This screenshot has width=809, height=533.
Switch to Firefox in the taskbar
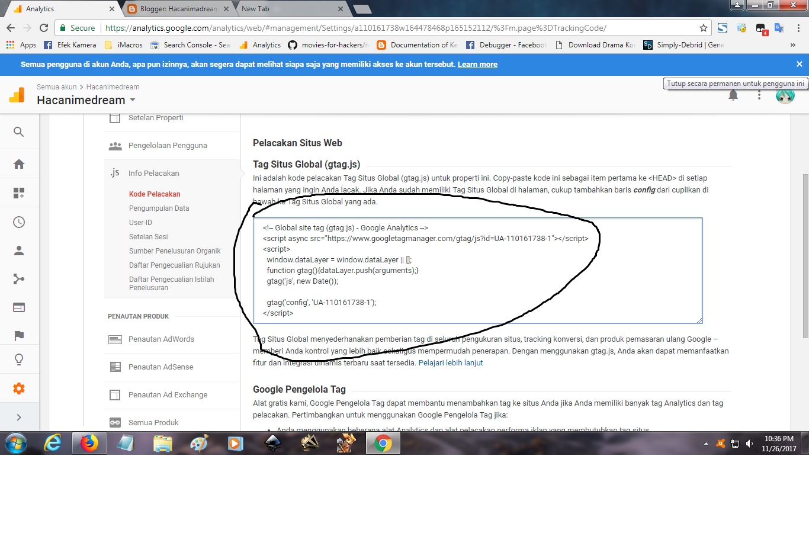(x=89, y=443)
